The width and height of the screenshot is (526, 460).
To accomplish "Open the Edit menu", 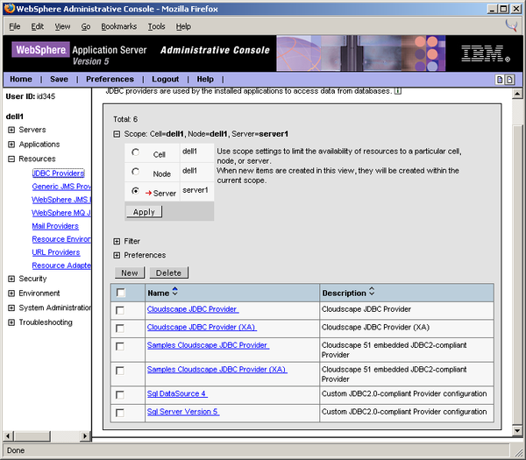I will [37, 26].
